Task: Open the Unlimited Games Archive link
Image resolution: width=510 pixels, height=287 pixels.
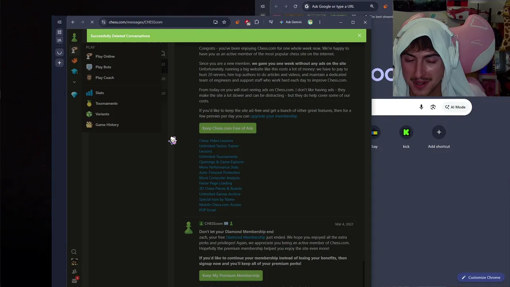Action: pos(220,194)
